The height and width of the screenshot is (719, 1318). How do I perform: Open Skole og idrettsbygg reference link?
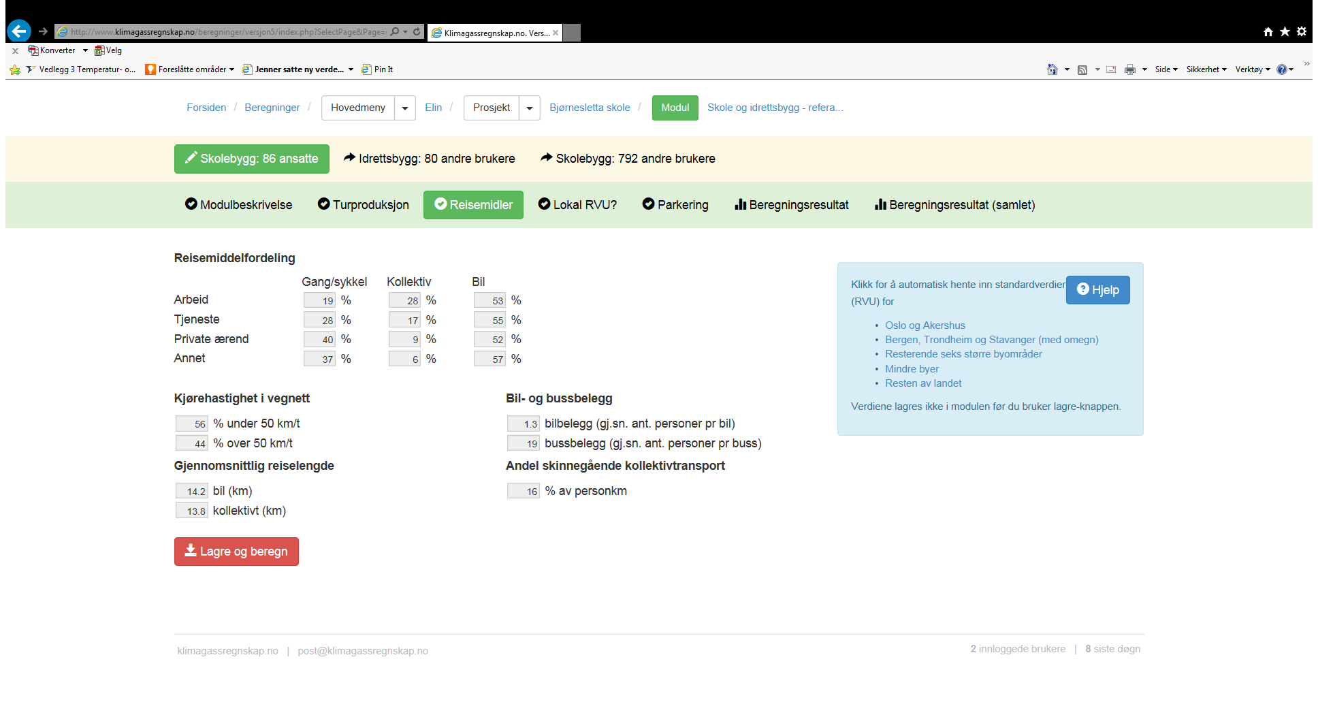(x=775, y=108)
